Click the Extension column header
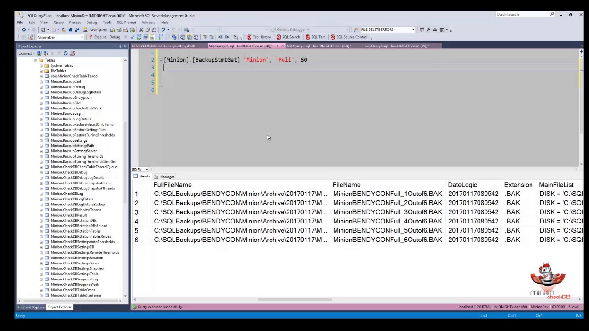Screen dimensions: 589x331 (518, 185)
